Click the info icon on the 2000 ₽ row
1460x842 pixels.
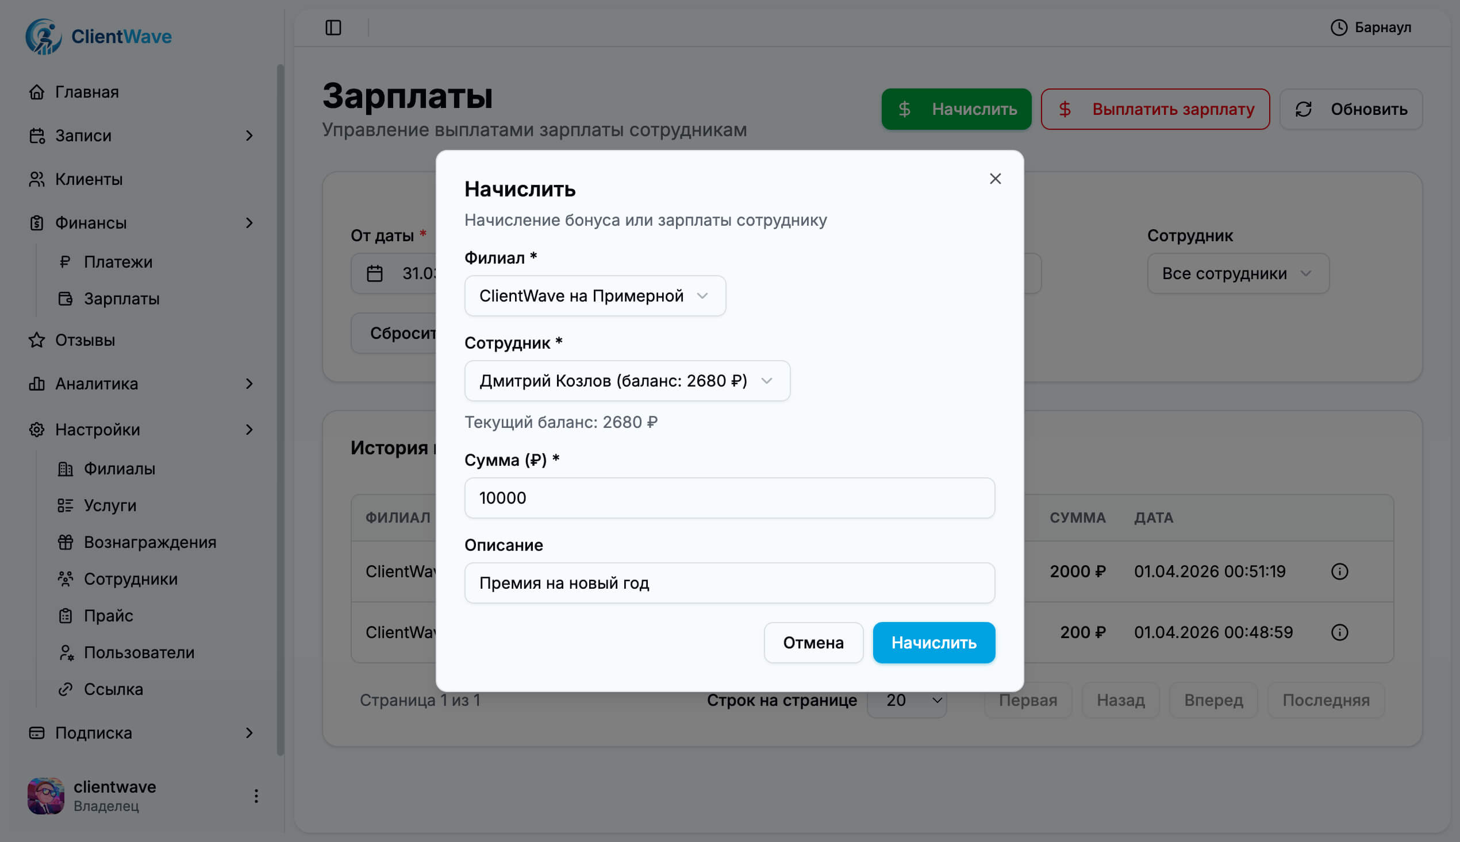1341,571
